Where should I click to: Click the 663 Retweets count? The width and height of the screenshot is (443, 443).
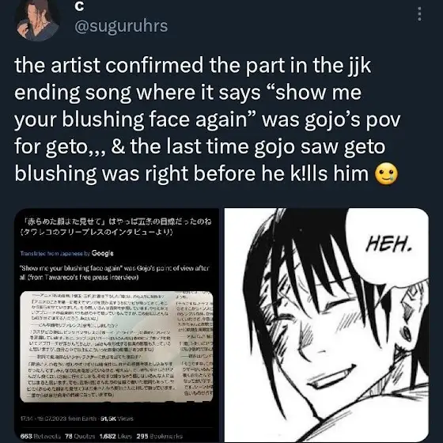pos(40,436)
